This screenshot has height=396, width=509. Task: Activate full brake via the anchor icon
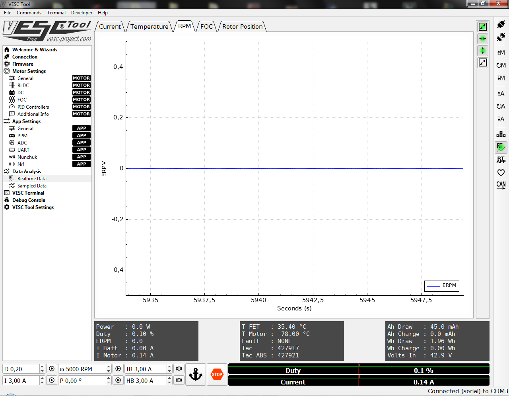(x=195, y=374)
